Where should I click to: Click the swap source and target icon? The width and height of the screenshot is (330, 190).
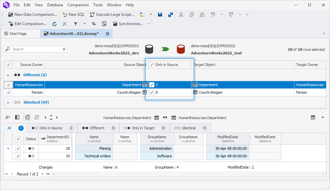pyautogui.click(x=94, y=24)
